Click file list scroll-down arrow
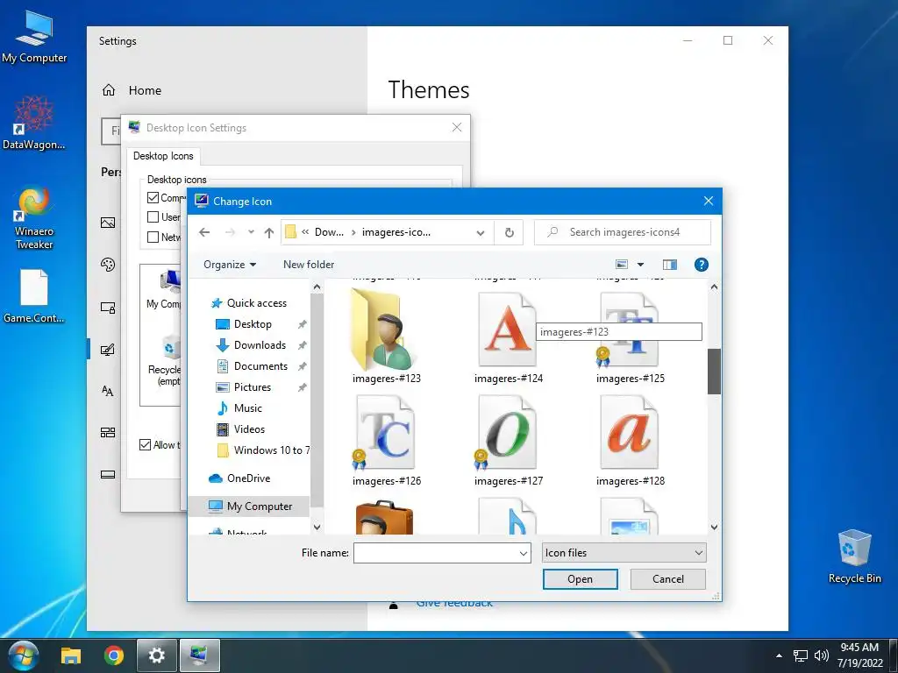This screenshot has width=898, height=673. pos(714,527)
